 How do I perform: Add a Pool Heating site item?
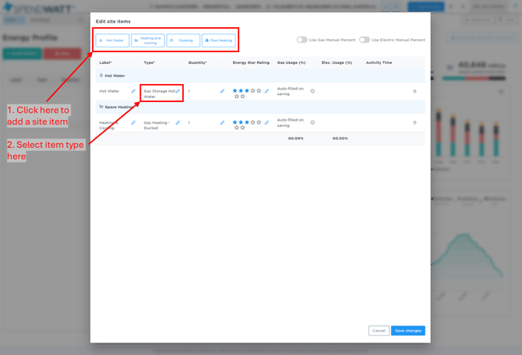click(x=219, y=40)
